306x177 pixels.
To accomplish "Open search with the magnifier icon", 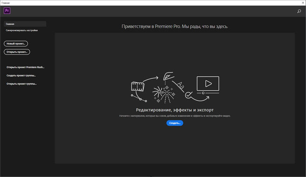I will coord(299,11).
